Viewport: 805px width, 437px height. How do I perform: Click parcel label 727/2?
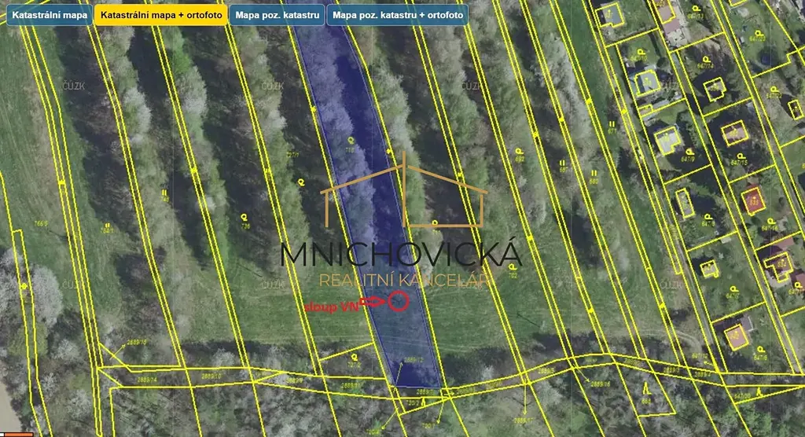(x=355, y=365)
